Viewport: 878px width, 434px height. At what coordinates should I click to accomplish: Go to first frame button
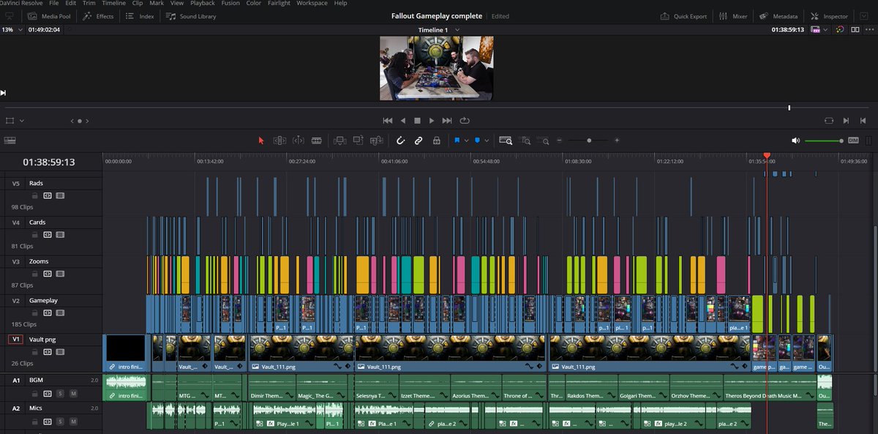(x=388, y=121)
